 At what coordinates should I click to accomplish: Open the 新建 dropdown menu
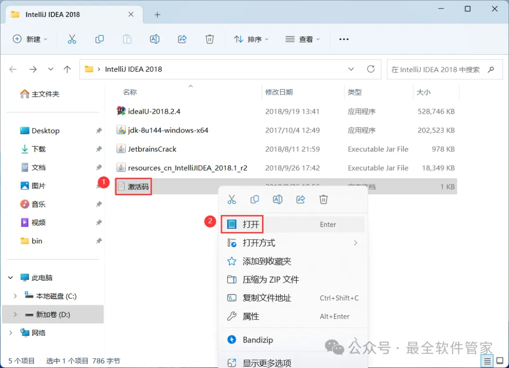(30, 39)
